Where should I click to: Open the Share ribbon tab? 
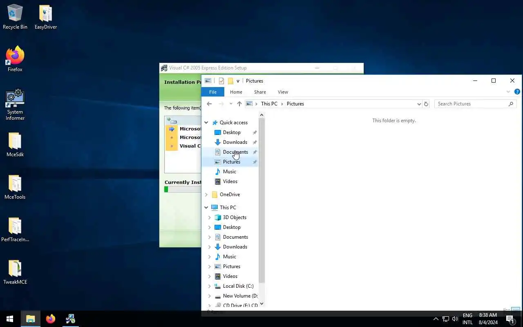(260, 92)
